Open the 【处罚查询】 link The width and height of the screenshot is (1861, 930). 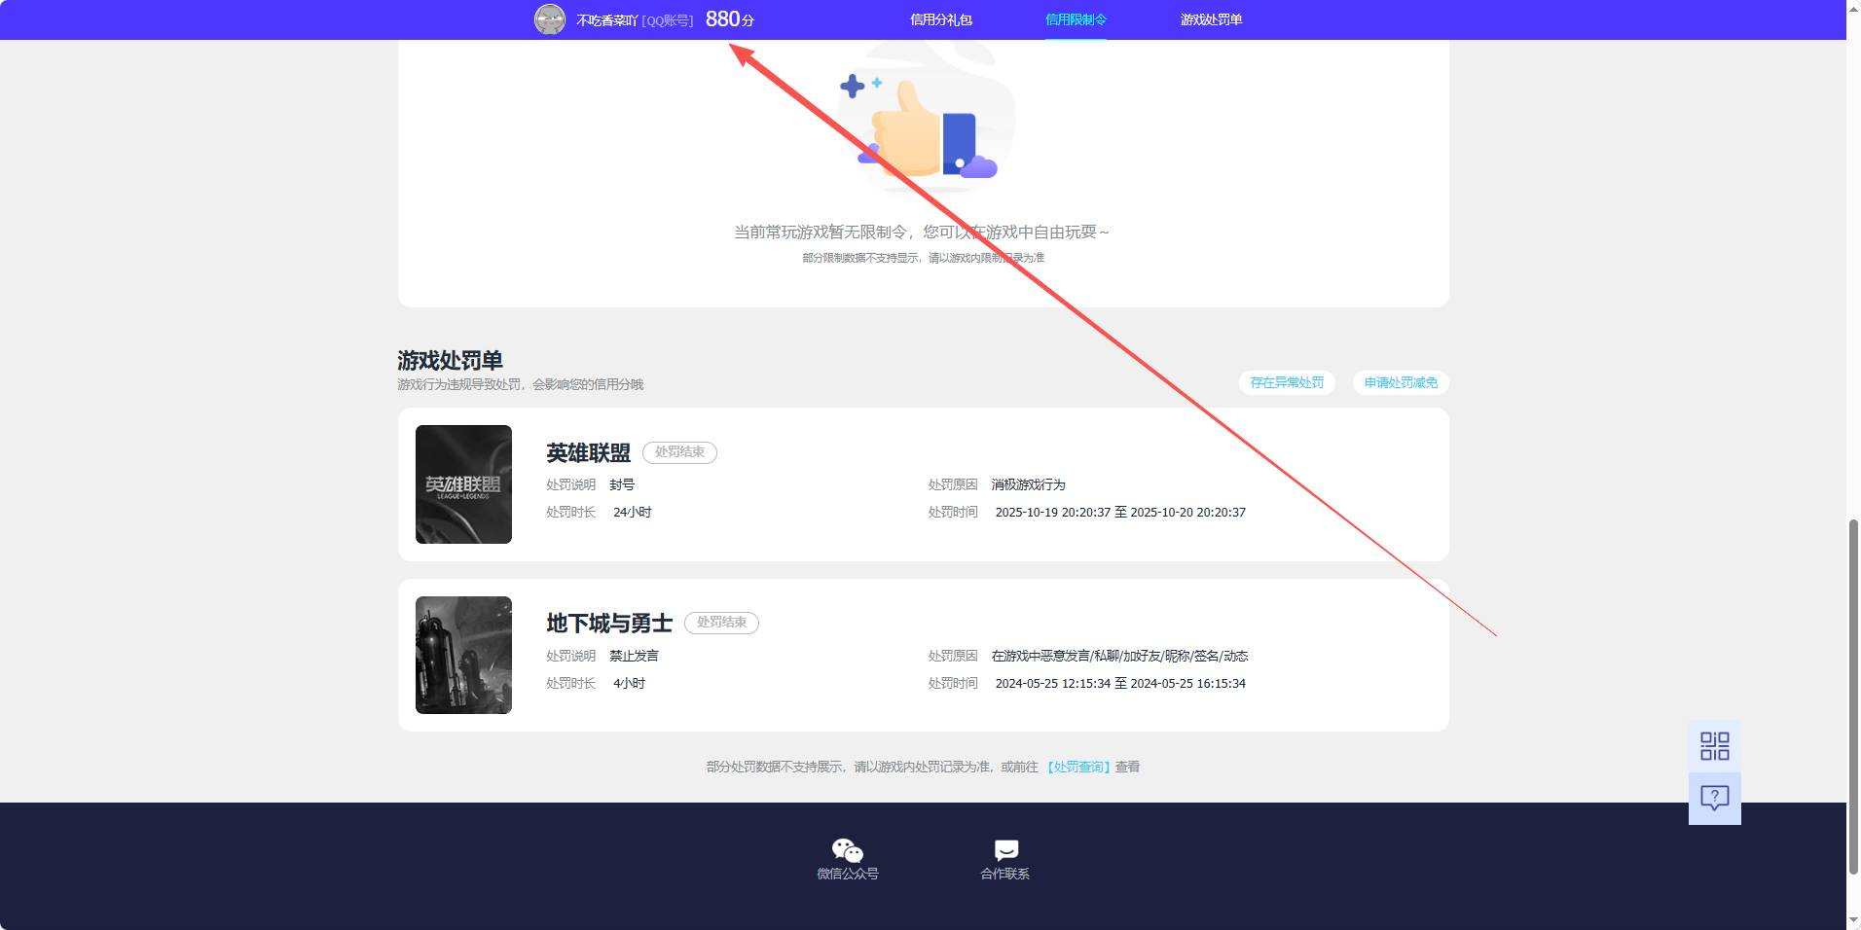[1077, 767]
